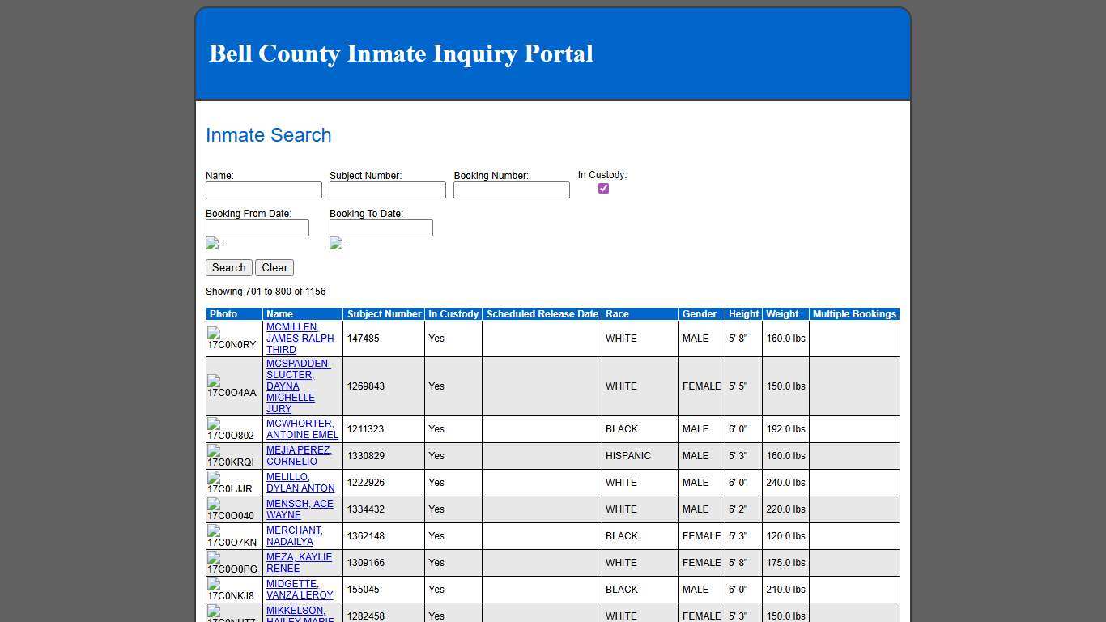This screenshot has width=1106, height=622.
Task: Click the Subject Number input field
Action: click(x=387, y=190)
